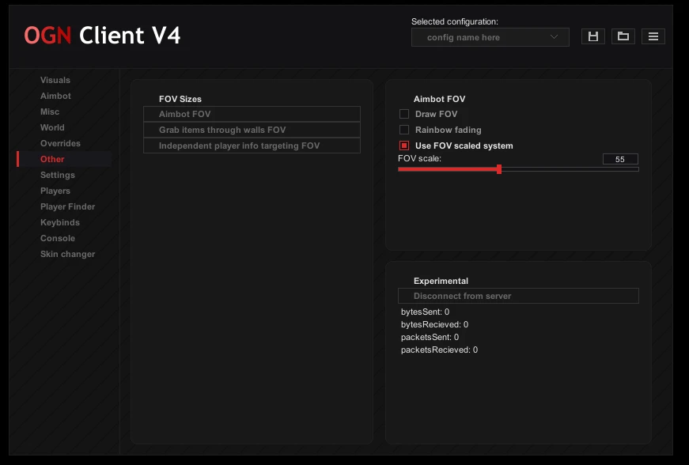Click the Aimbot FOV list entry

252,114
